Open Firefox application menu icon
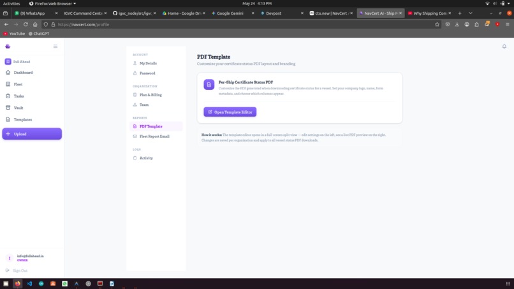This screenshot has width=514, height=289. coord(508,24)
